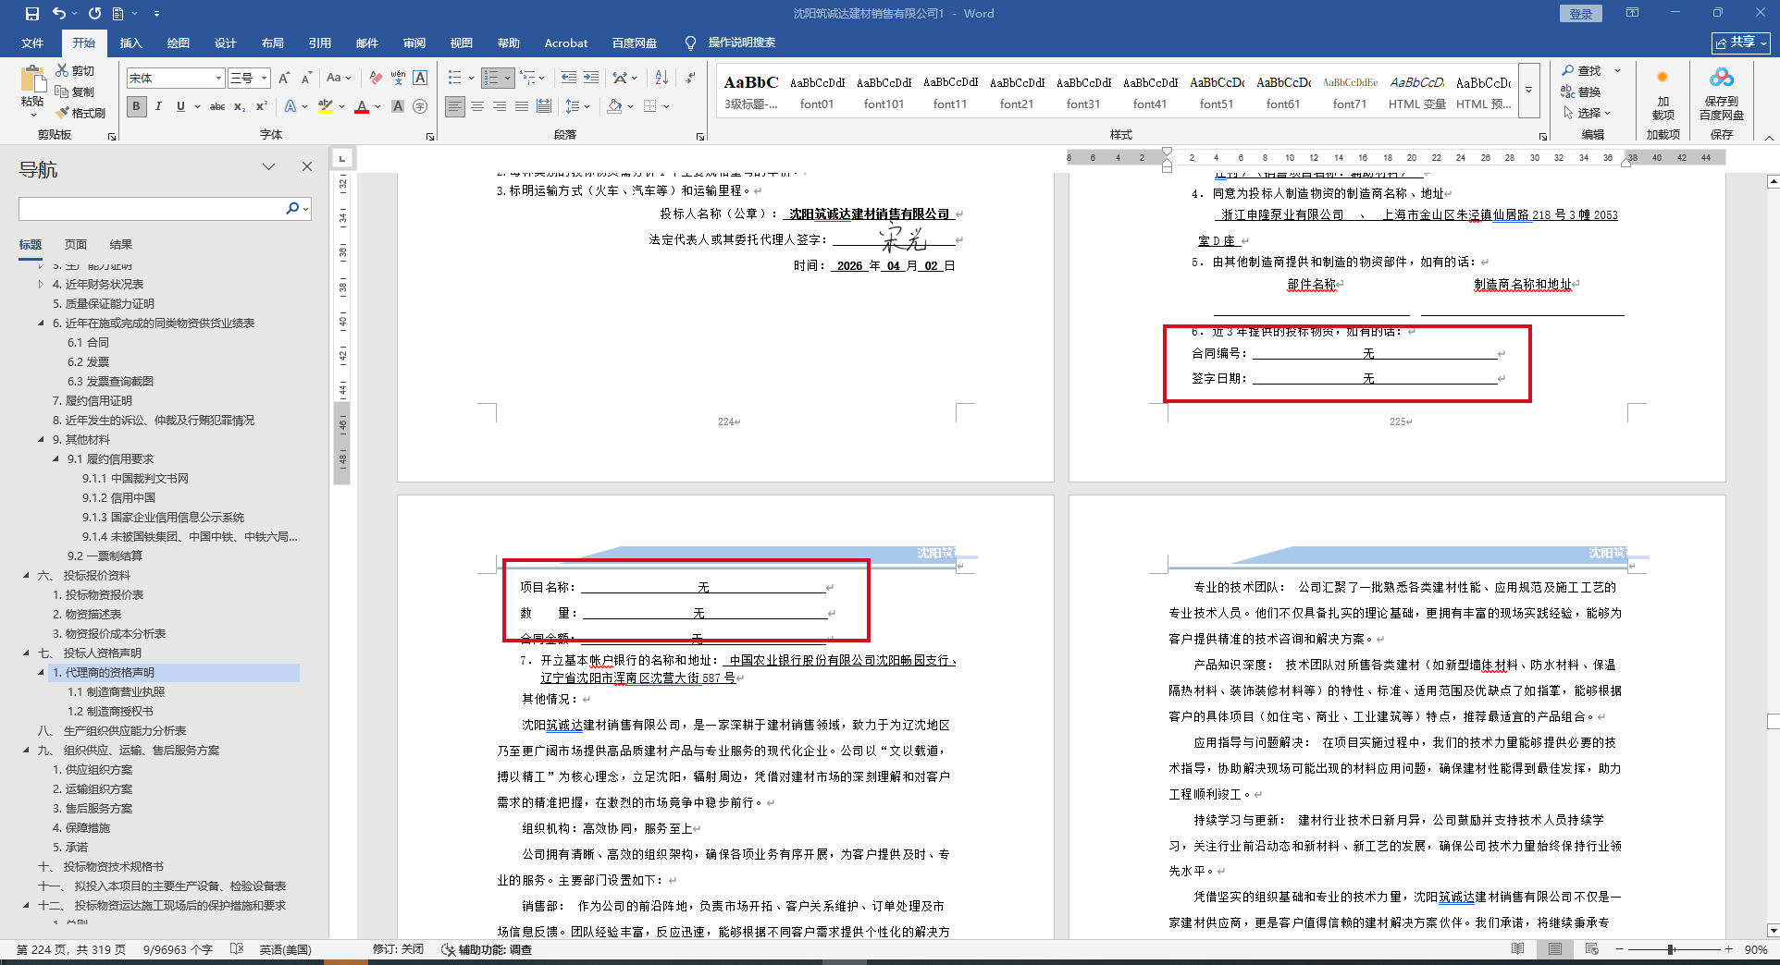Clear all formatting with the eraser icon
Viewport: 1780px width, 965px height.
coord(376,79)
